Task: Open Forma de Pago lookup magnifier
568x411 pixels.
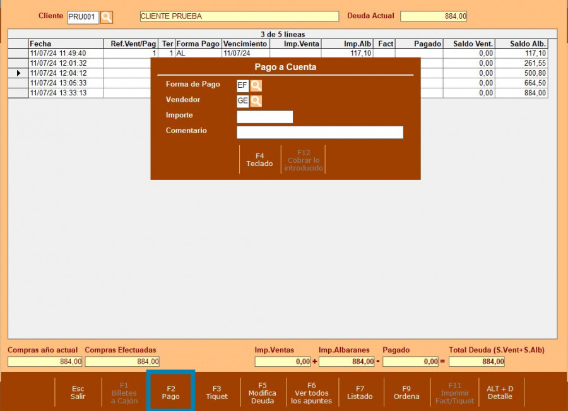Action: click(x=256, y=85)
